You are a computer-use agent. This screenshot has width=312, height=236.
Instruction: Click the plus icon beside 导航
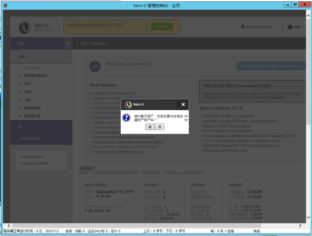68,43
